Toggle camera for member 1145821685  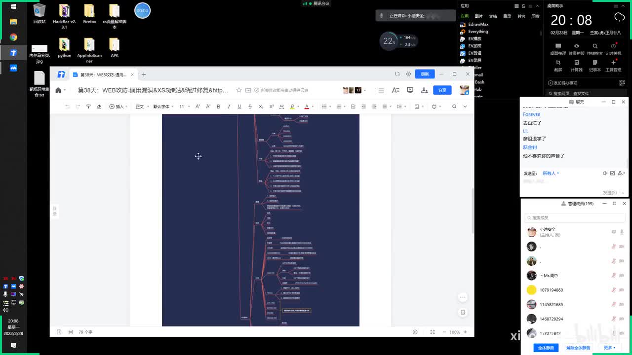coord(622,305)
